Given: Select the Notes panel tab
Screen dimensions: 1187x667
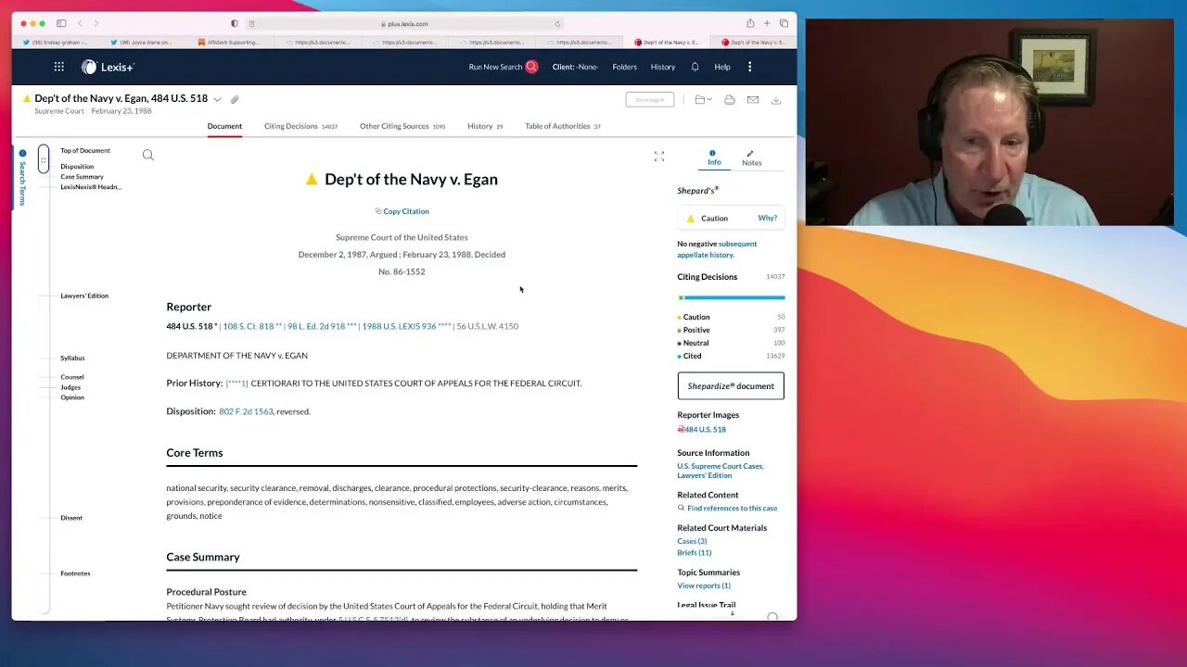Looking at the screenshot, I should tap(751, 158).
